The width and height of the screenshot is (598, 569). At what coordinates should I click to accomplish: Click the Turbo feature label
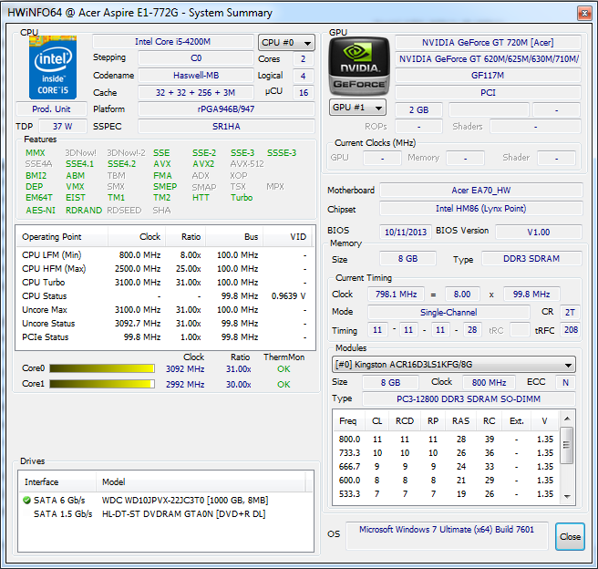tap(242, 198)
